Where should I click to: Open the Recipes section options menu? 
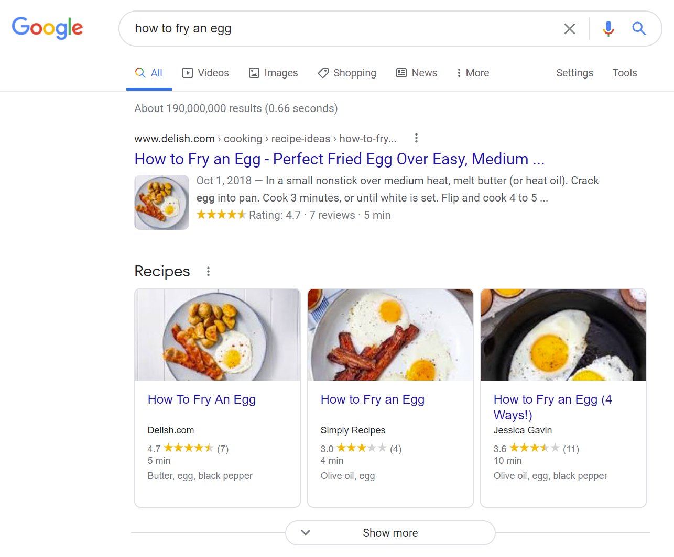208,272
